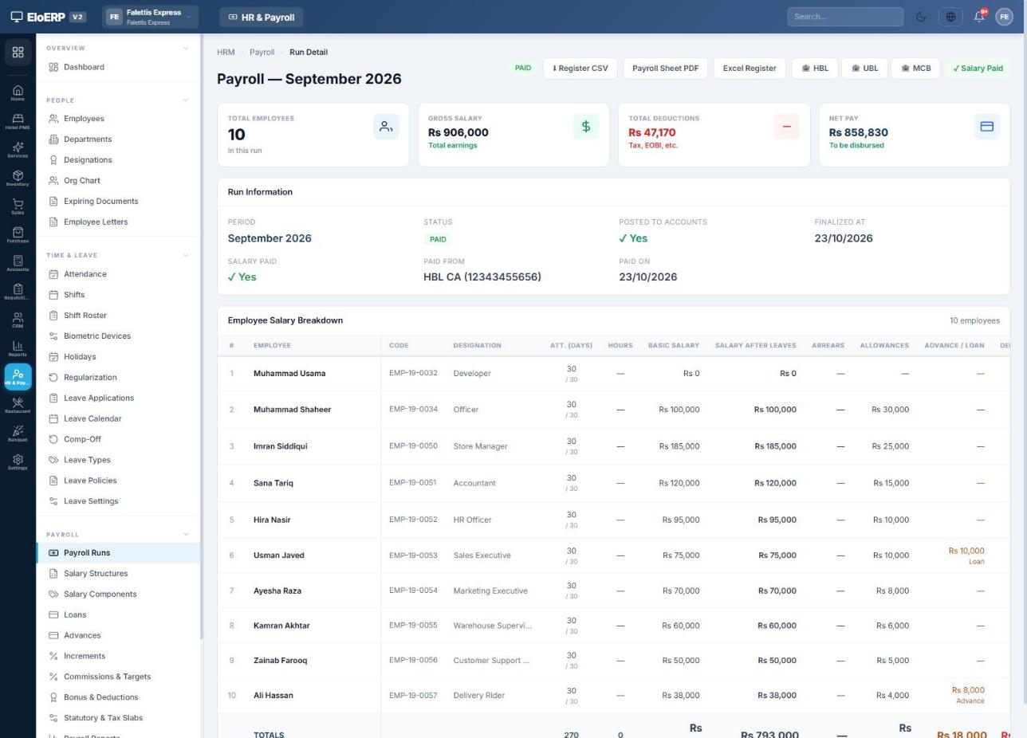Select Salary Structures in the sidebar
Screen dimensions: 1027x738
[118, 574]
